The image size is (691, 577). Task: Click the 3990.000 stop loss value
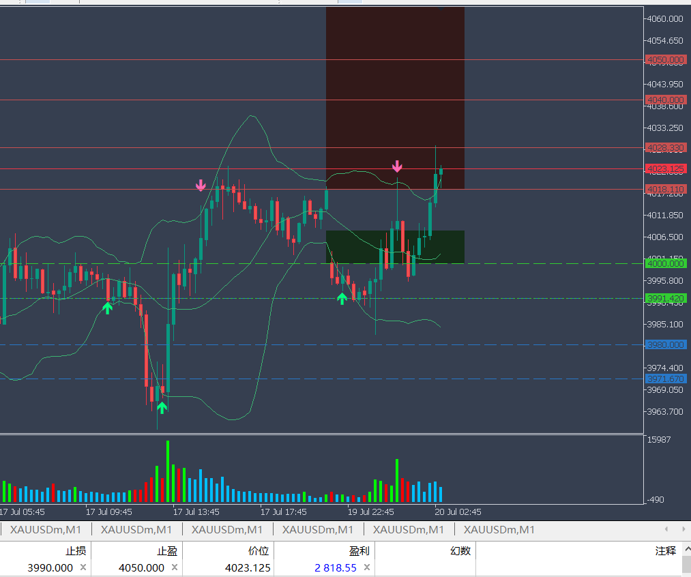point(50,567)
